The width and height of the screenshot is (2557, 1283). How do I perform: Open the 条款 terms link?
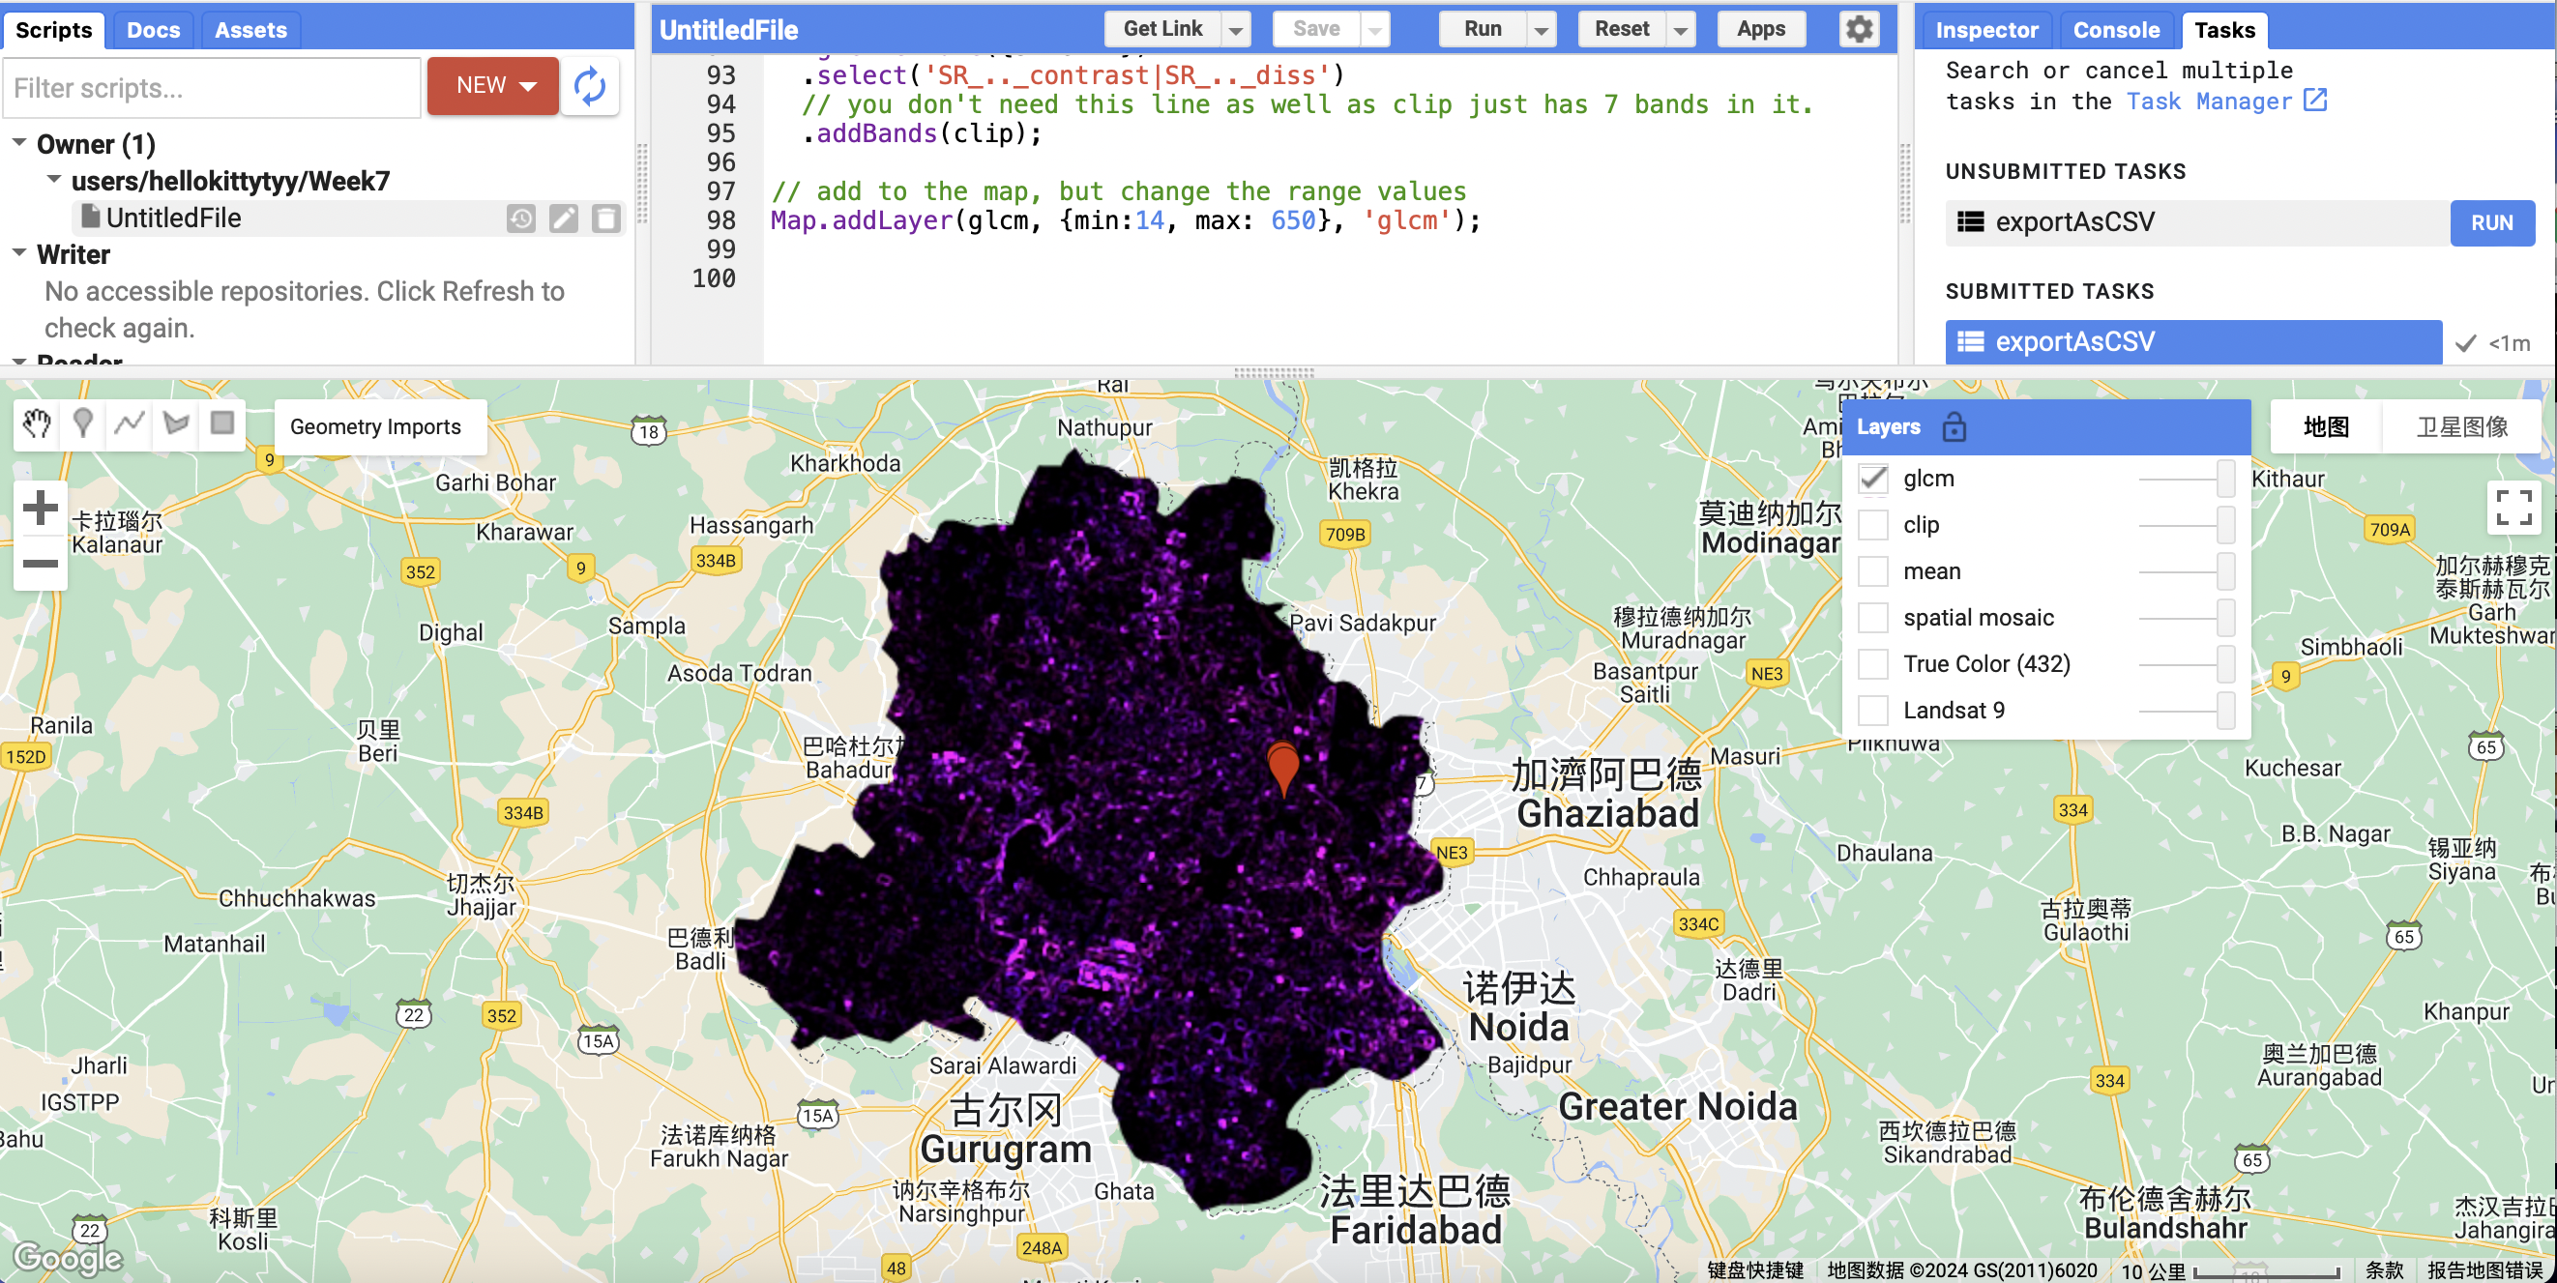(2384, 1270)
